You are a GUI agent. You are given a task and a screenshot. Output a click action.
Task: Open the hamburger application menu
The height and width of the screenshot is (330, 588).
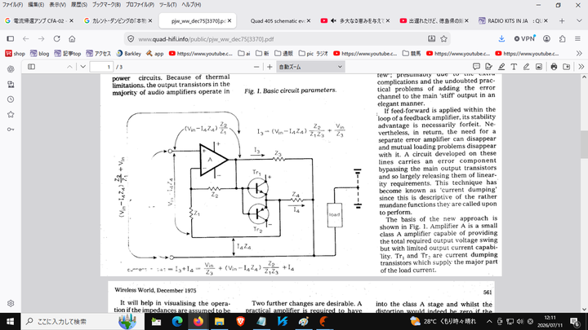[577, 39]
